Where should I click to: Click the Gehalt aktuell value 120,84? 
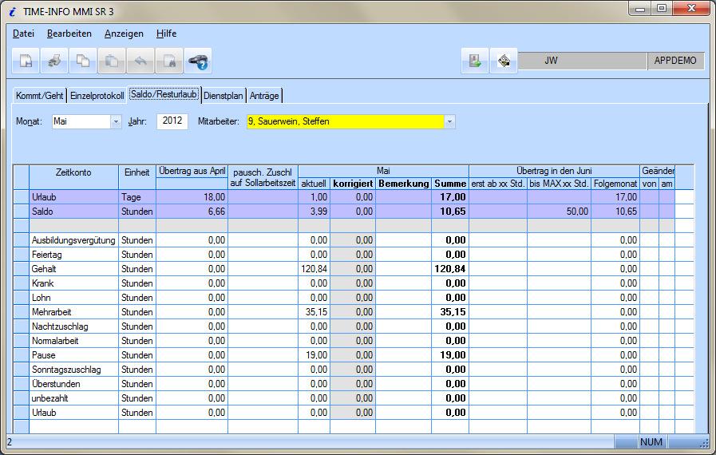click(314, 269)
